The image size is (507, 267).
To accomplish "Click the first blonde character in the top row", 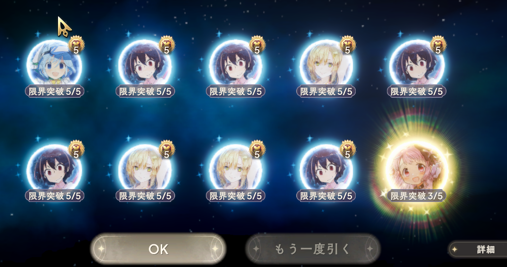I will coord(325,66).
